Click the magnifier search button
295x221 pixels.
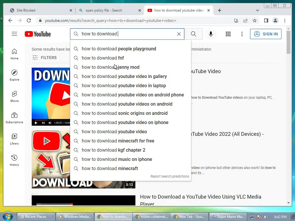coord(193,34)
